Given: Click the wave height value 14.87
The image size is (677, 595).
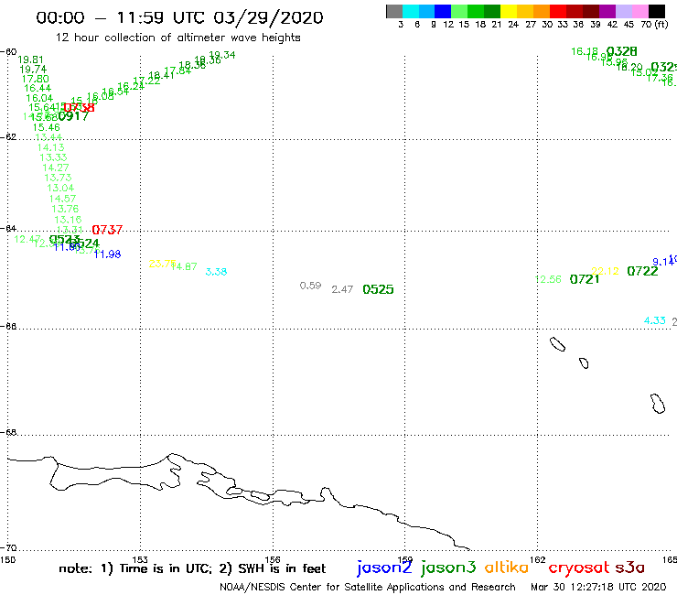Looking at the screenshot, I should click(184, 266).
